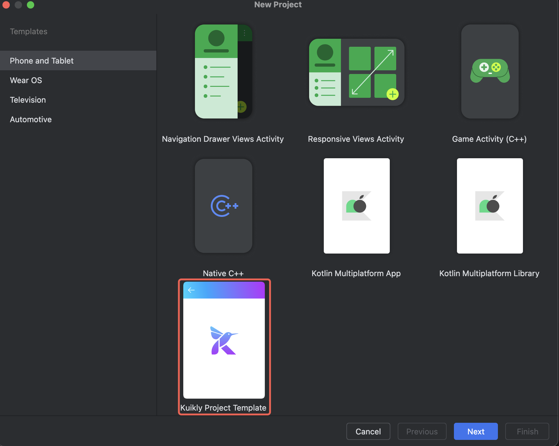The width and height of the screenshot is (559, 446).
Task: Maximize the New Project window
Action: pos(31,5)
